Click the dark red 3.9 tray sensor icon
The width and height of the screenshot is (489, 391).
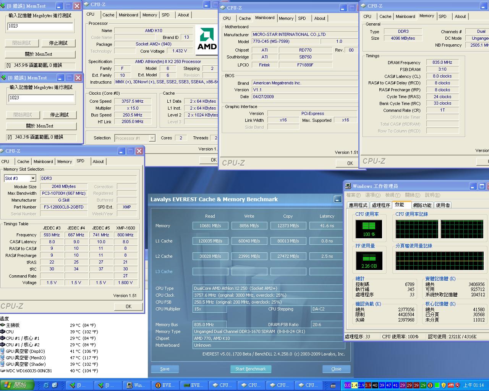368,385
